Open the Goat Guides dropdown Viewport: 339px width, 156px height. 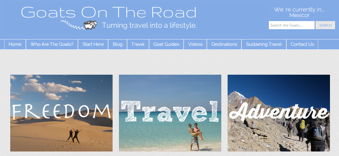tap(166, 44)
